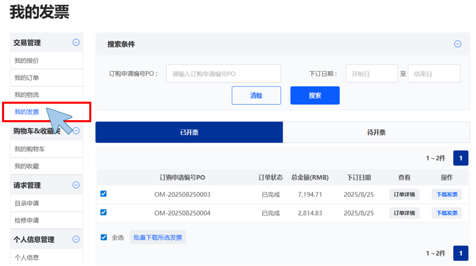This screenshot has height=266, width=476.
Task: Open 我的订单 in the sidebar
Action: coord(27,78)
